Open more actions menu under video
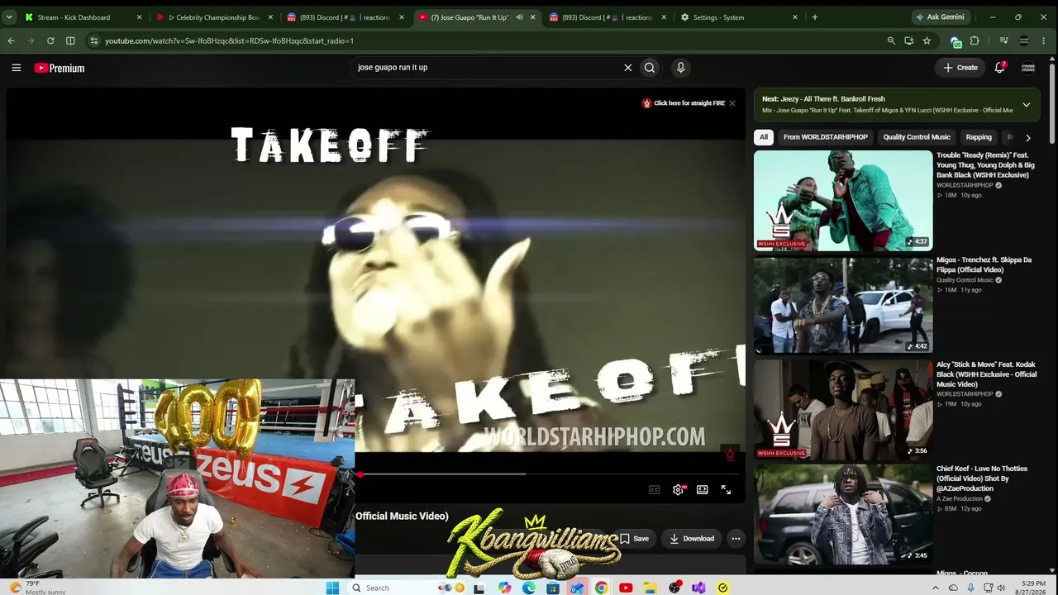The width and height of the screenshot is (1058, 595). (736, 539)
